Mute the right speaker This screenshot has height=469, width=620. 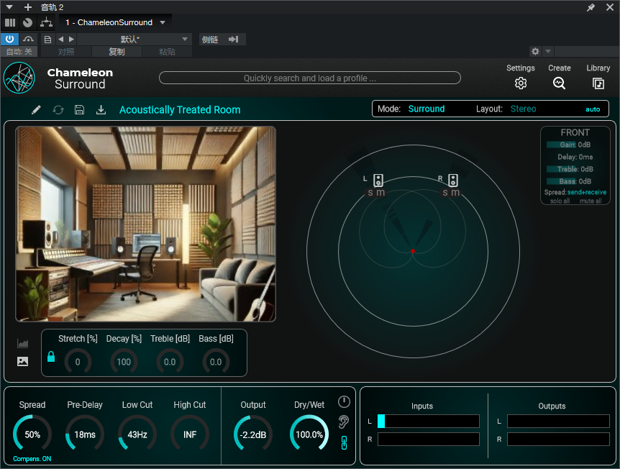pos(455,193)
